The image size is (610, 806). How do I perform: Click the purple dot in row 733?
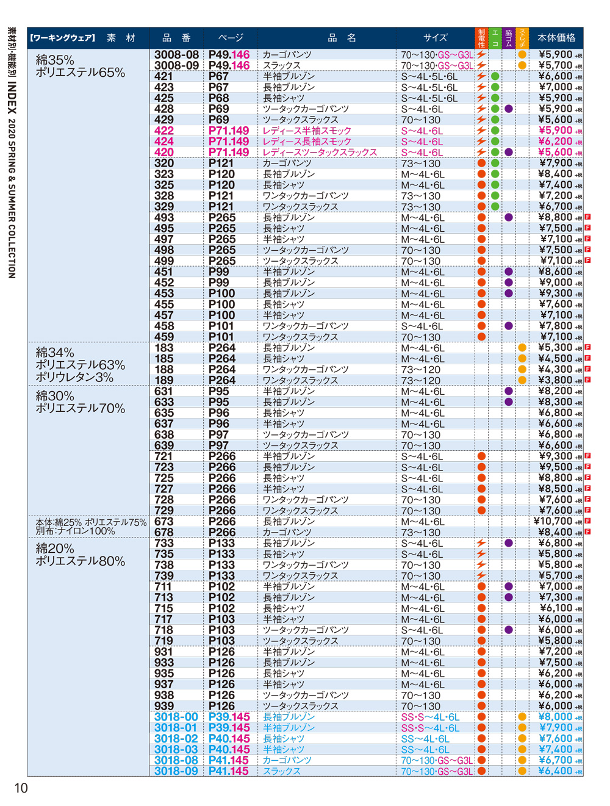(509, 543)
